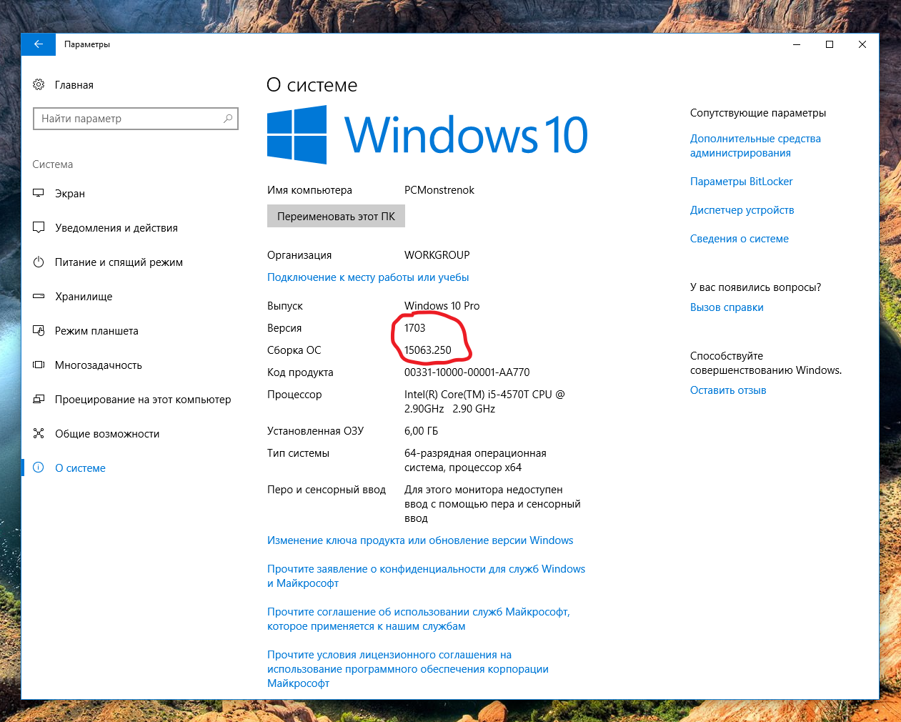Select the Многозадачность icon
The image size is (901, 722).
tap(39, 365)
